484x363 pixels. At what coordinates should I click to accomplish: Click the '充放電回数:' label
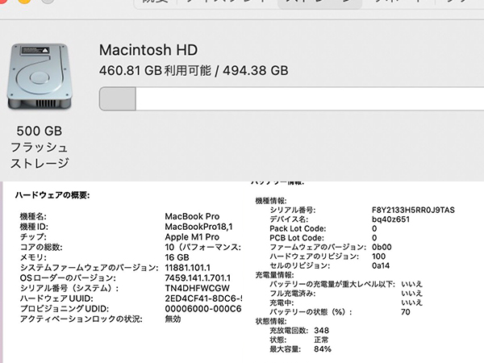[x=289, y=331]
